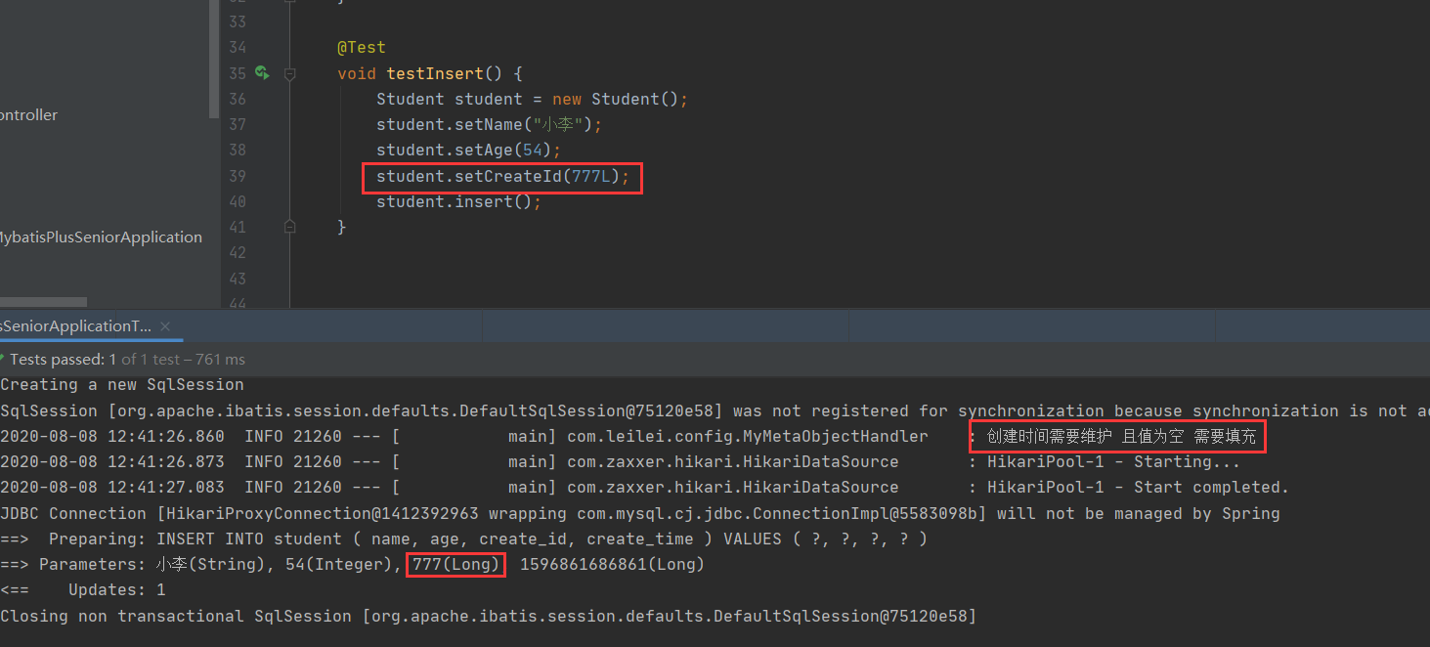The width and height of the screenshot is (1430, 647).
Task: Click the 777(Long) value in console parameters
Action: coord(455,564)
